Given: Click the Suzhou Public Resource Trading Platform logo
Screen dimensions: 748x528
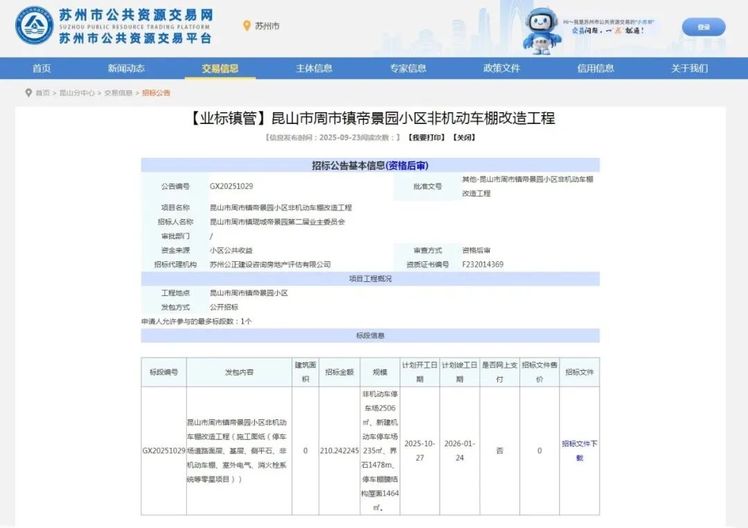Looking at the screenshot, I should [34, 26].
